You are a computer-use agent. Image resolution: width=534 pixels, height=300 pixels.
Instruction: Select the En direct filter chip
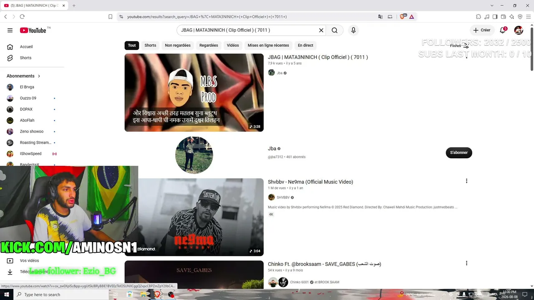tap(305, 45)
